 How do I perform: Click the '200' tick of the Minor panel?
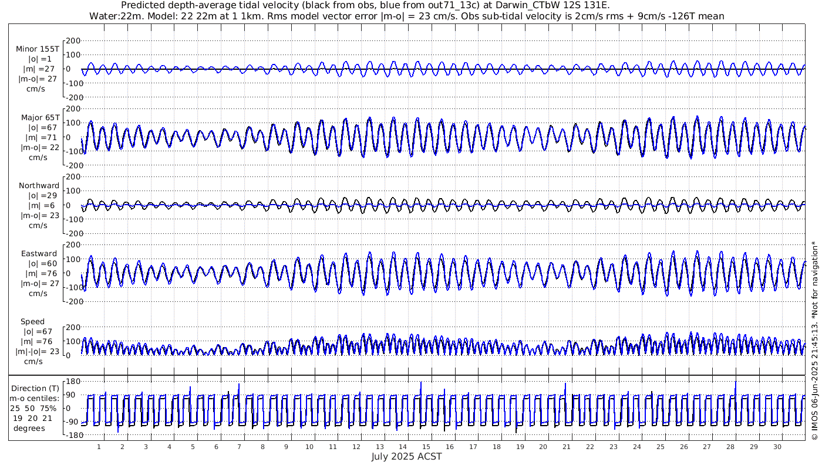72,40
